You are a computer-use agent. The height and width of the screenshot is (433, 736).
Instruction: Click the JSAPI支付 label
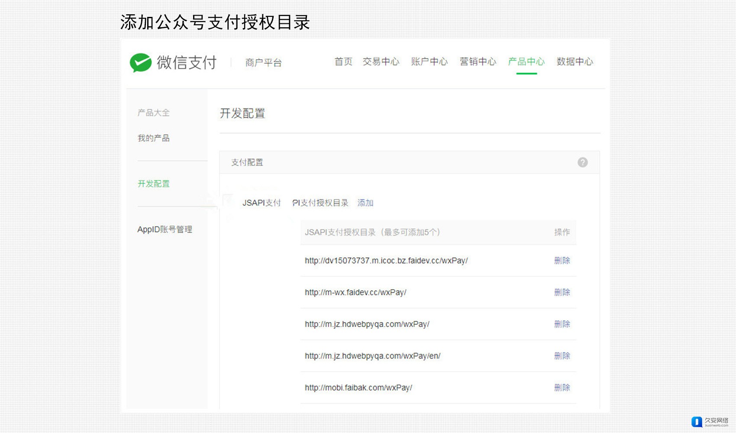[x=261, y=203]
